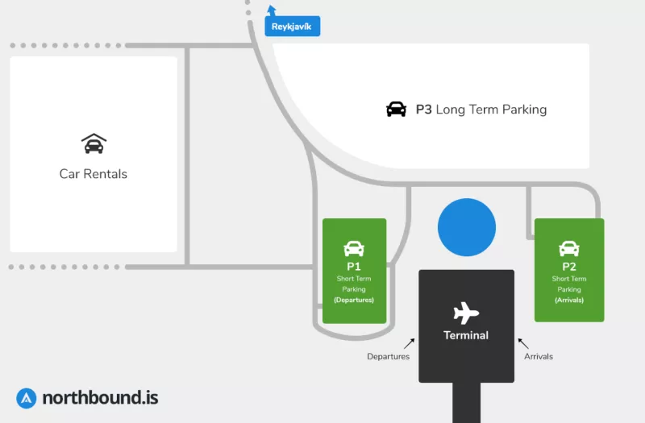Click the blue arrow above Reykjavík label
Image resolution: width=645 pixels, height=423 pixels.
[272, 10]
